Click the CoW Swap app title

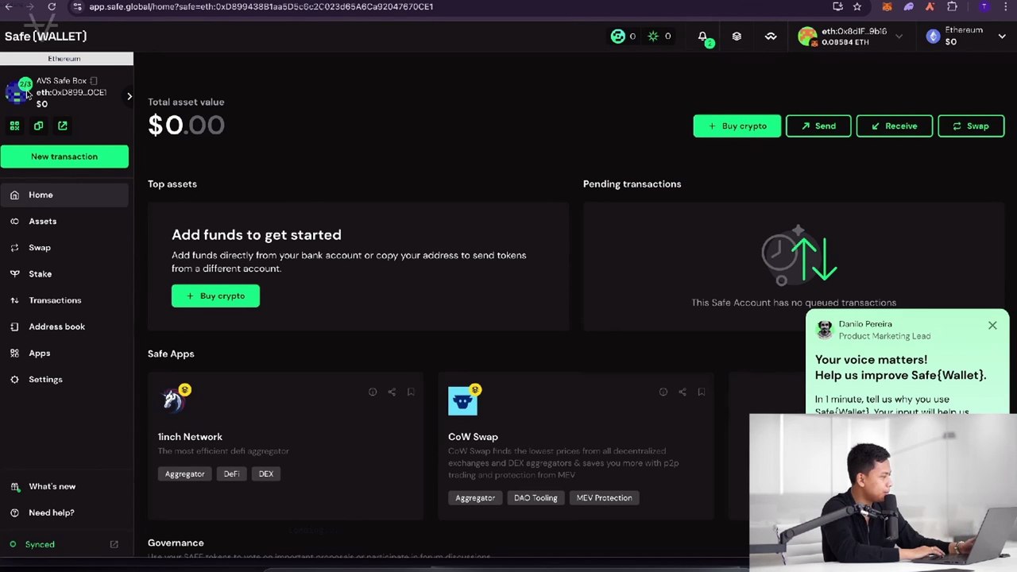(x=473, y=437)
